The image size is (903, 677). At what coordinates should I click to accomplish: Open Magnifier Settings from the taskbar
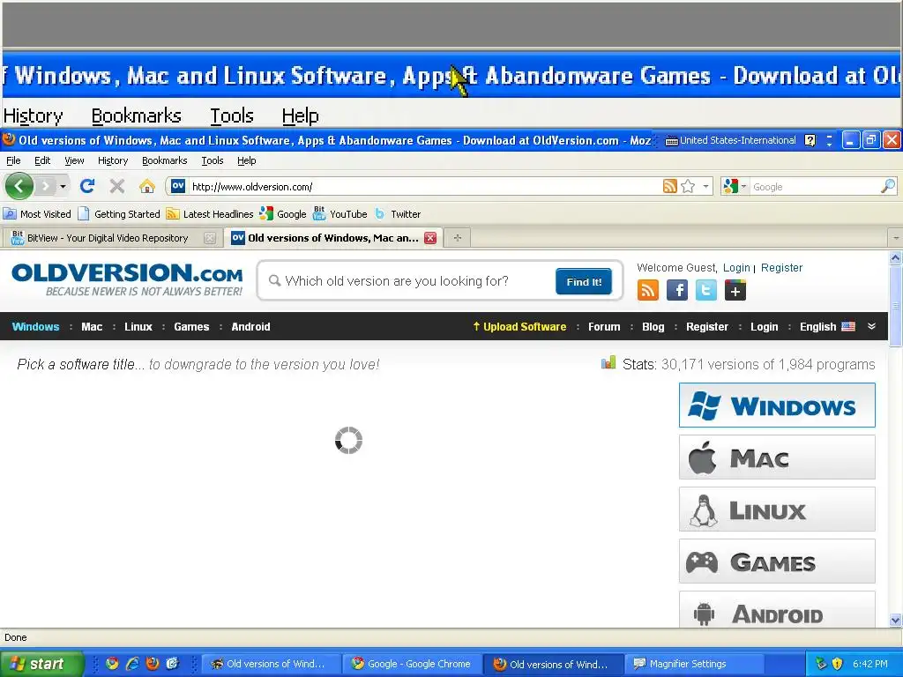695,664
